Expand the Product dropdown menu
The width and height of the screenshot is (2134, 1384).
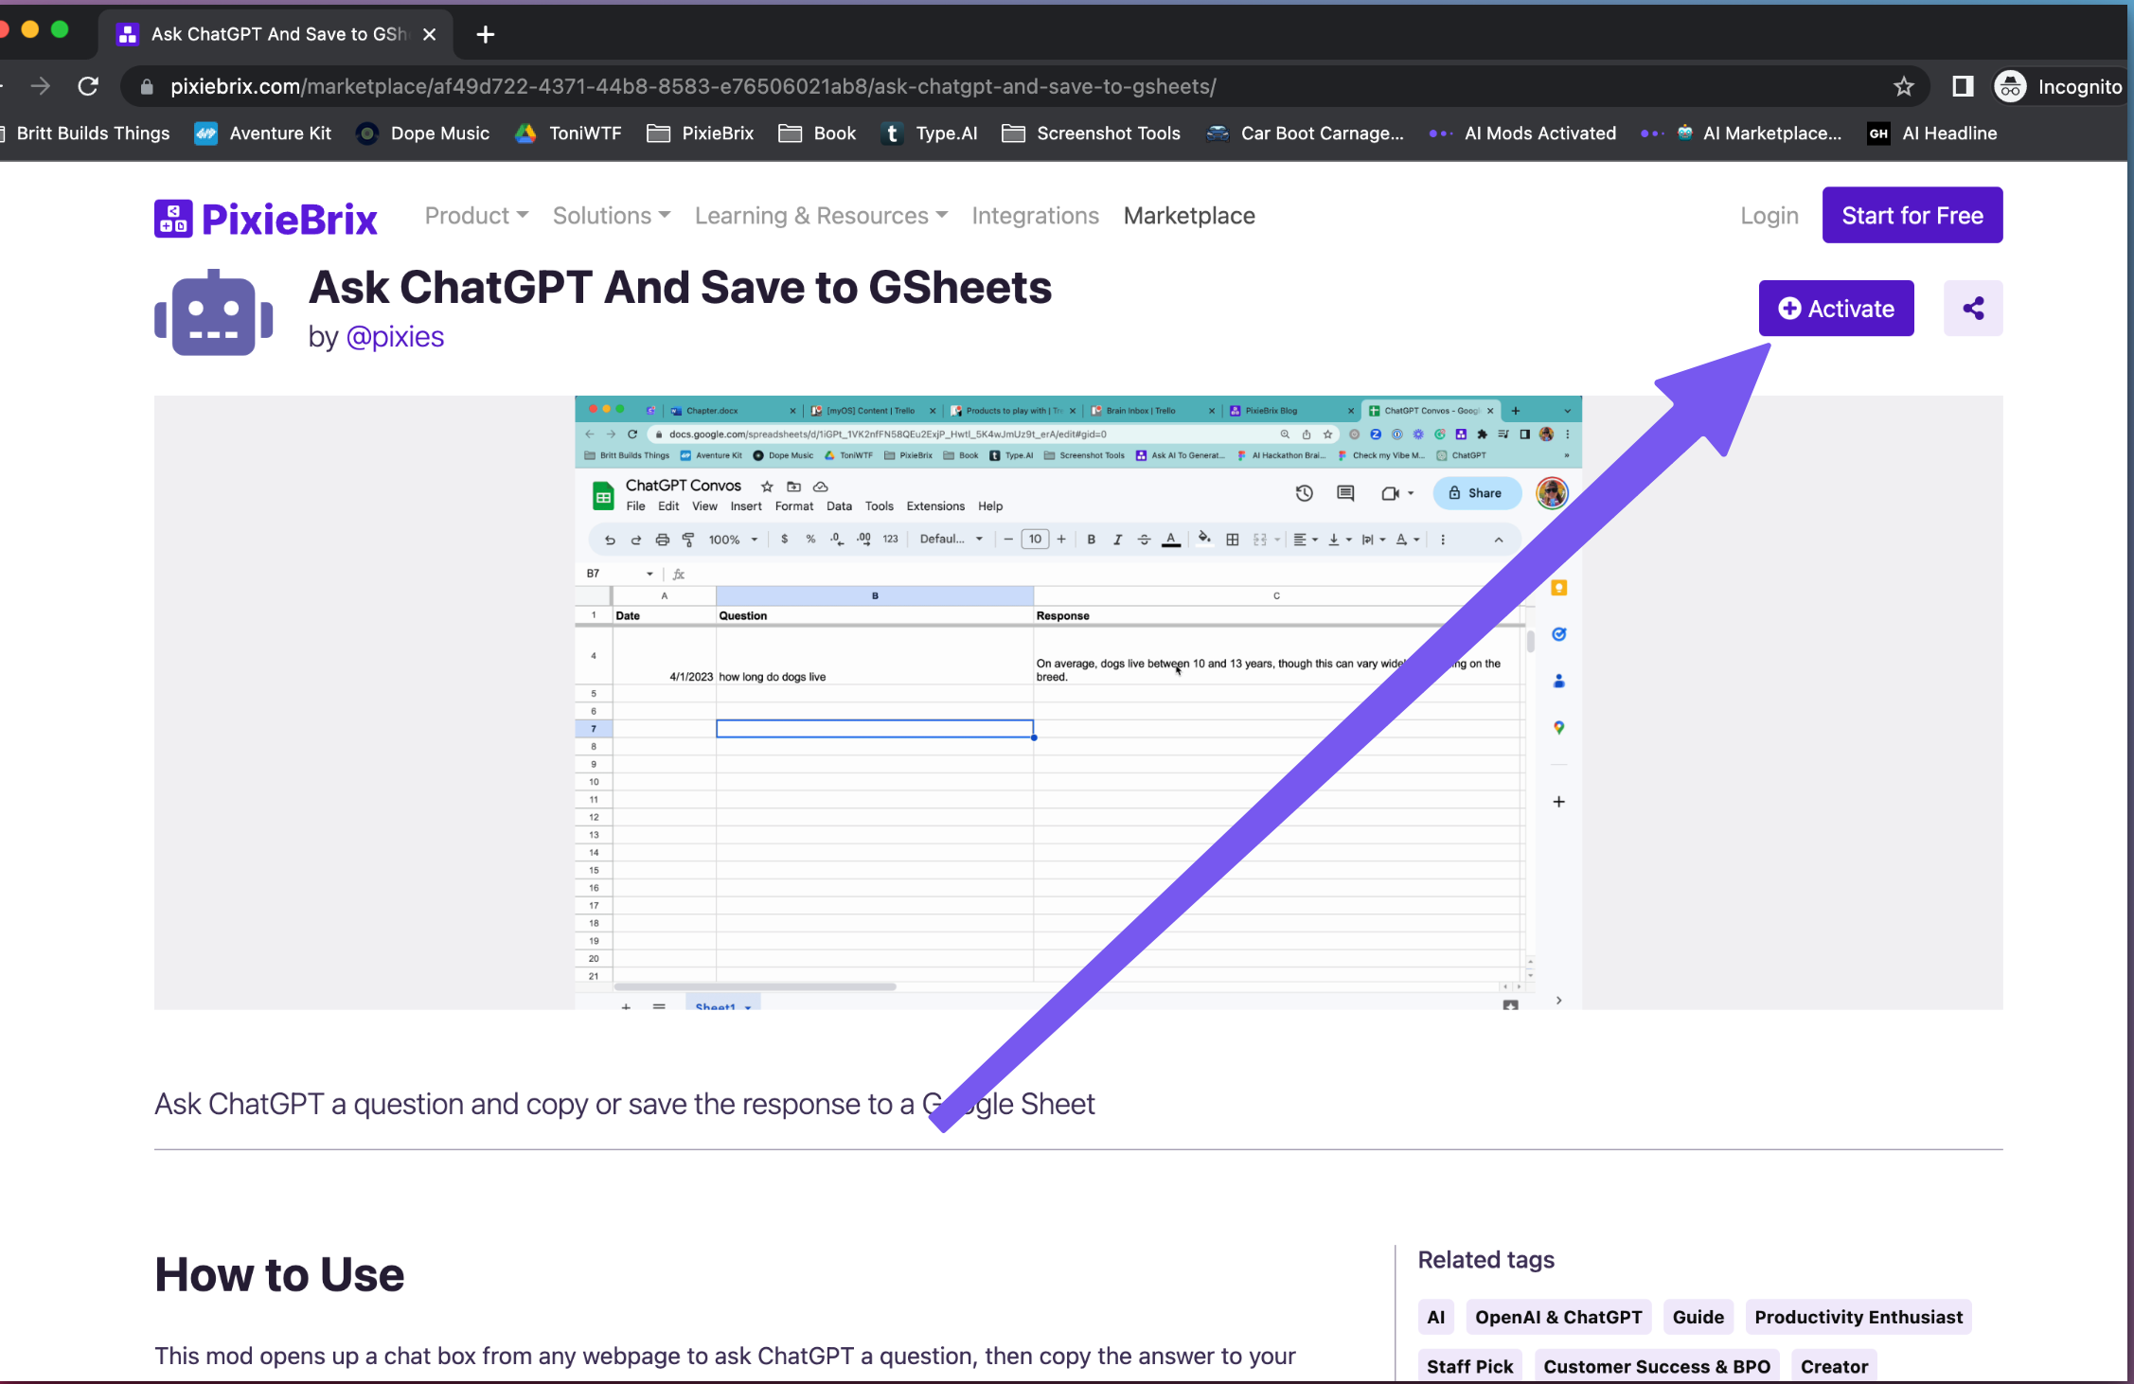tap(476, 216)
